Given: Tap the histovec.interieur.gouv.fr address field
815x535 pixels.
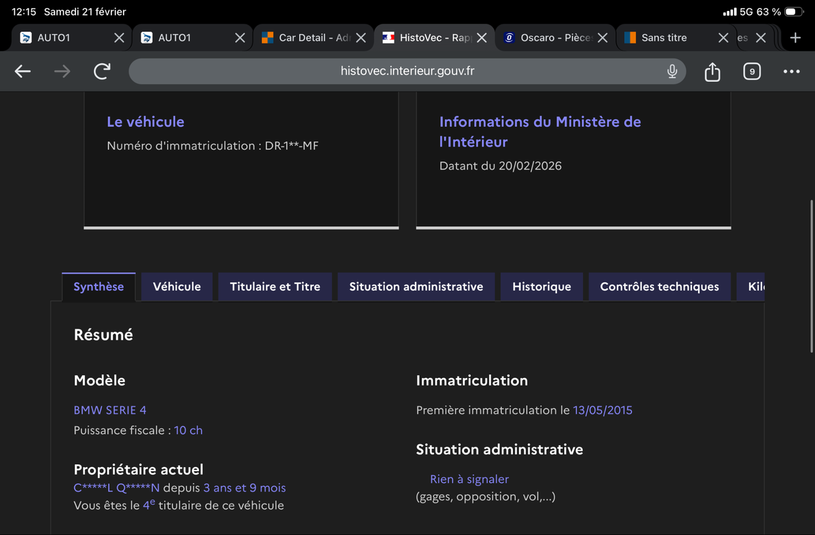Looking at the screenshot, I should pos(407,71).
